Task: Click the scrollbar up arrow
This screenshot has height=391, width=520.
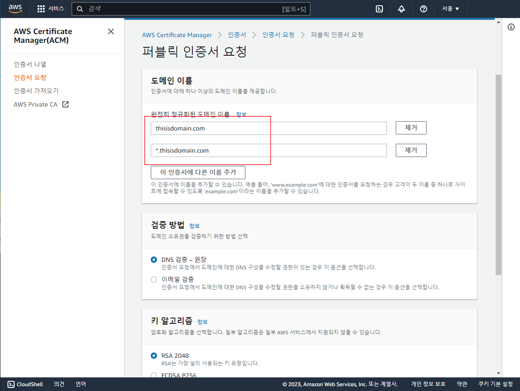Action: [x=498, y=22]
